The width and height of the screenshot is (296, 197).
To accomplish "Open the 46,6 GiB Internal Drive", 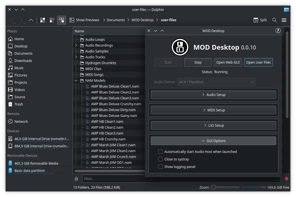I will 39,139.
